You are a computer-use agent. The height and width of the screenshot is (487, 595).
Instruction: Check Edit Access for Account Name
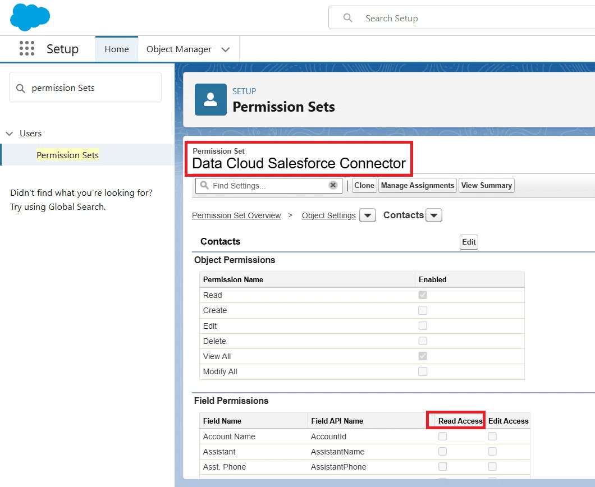point(492,436)
